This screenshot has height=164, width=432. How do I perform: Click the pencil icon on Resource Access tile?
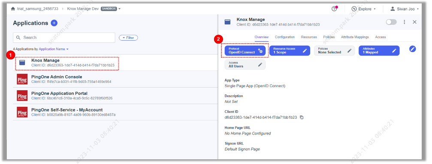pyautogui.click(x=305, y=51)
